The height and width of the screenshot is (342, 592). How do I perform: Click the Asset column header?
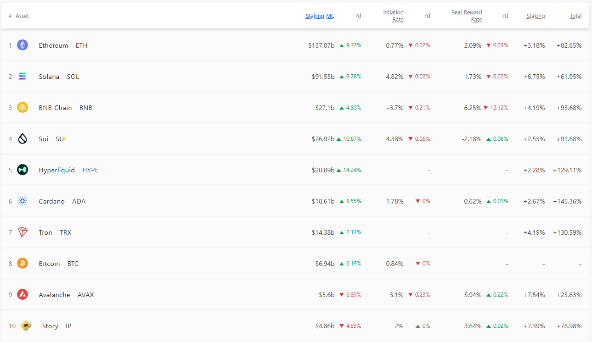(x=22, y=16)
